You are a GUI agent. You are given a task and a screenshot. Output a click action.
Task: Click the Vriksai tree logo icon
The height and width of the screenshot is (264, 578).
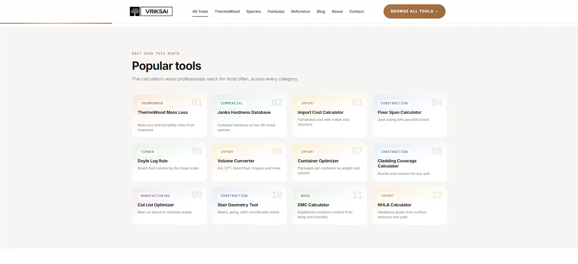pyautogui.click(x=135, y=12)
